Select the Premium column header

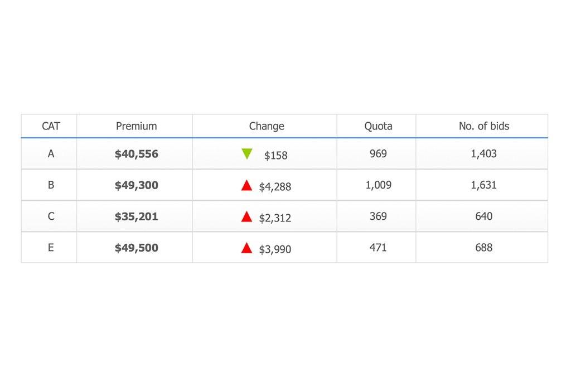click(x=136, y=126)
